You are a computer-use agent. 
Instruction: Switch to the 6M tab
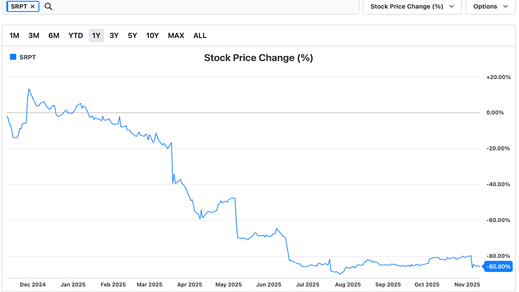(x=54, y=36)
